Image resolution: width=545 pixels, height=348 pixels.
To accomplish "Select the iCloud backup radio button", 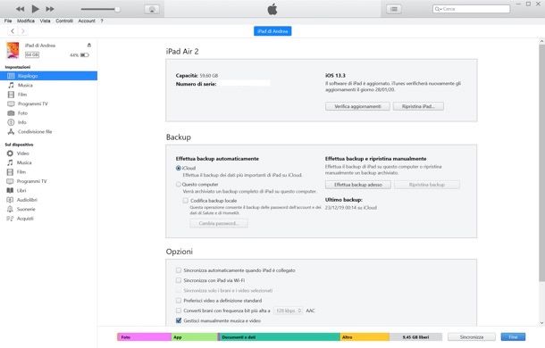I will tap(179, 168).
